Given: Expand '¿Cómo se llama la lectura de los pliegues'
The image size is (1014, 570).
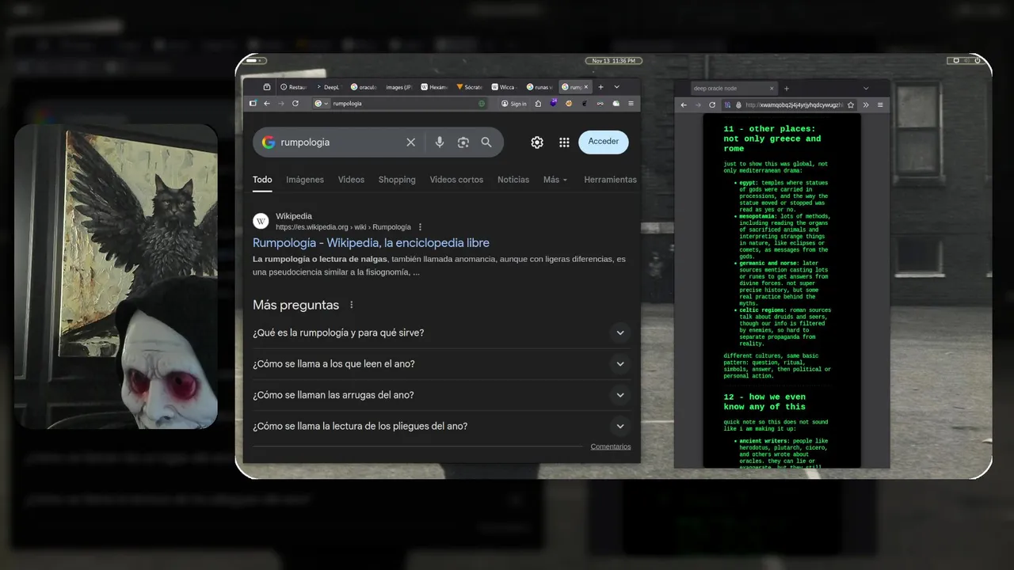Looking at the screenshot, I should click(620, 426).
